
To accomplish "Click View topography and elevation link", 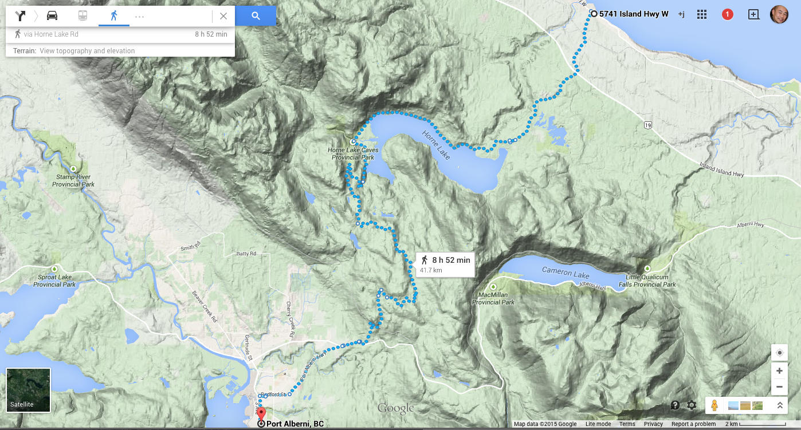I will (87, 51).
